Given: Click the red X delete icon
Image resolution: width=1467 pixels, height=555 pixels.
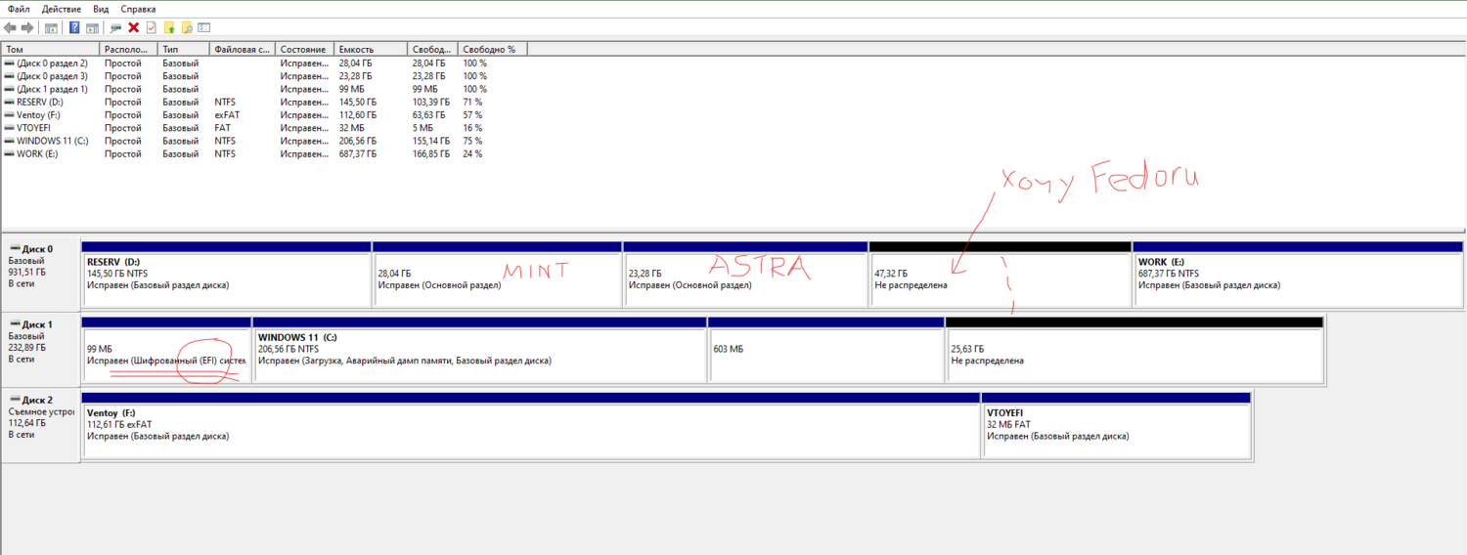Looking at the screenshot, I should pyautogui.click(x=134, y=27).
